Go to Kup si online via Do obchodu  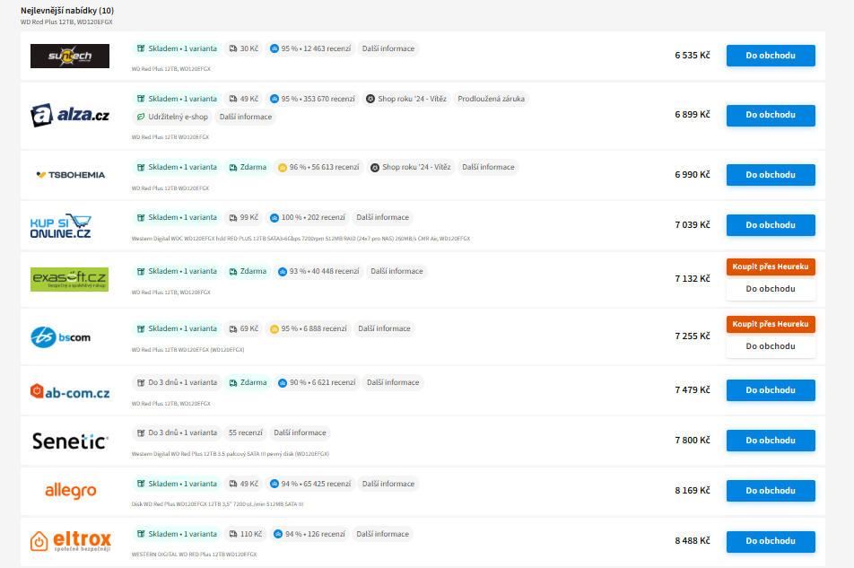770,225
